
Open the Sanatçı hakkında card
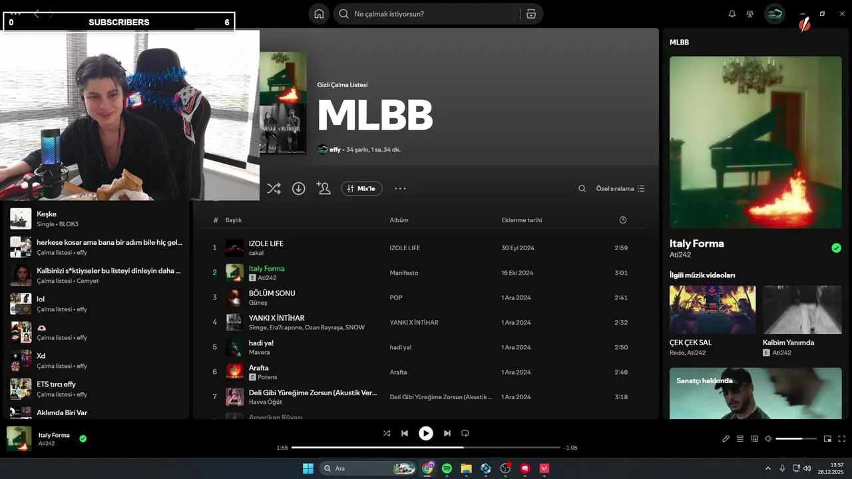click(x=755, y=393)
